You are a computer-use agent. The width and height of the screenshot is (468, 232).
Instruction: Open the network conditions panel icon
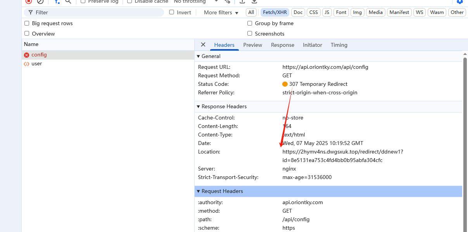coord(228,2)
